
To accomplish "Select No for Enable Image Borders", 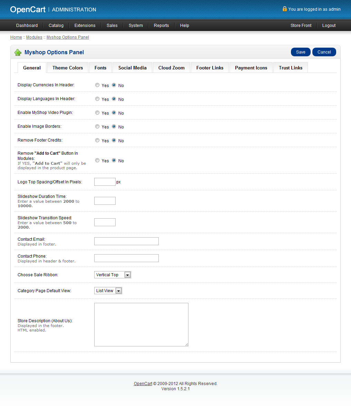I will (114, 127).
